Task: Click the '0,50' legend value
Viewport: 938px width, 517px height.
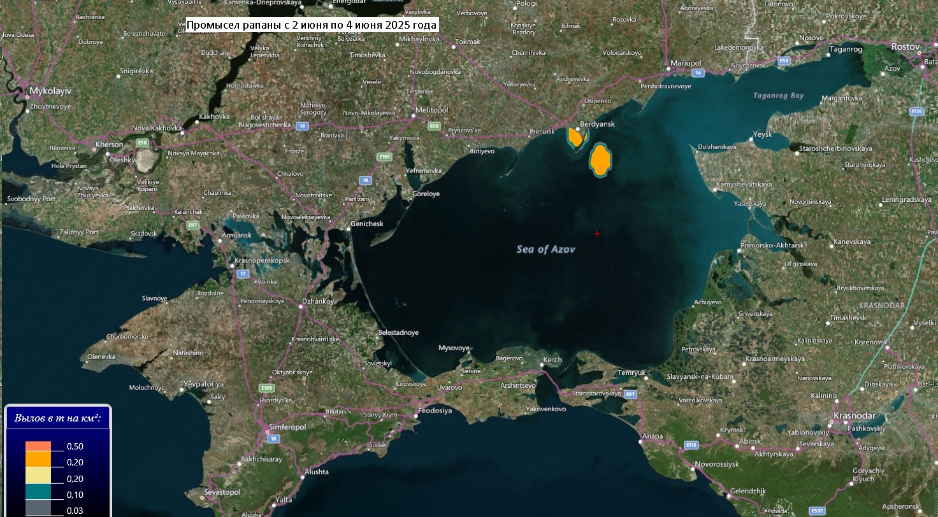Action: [x=75, y=446]
